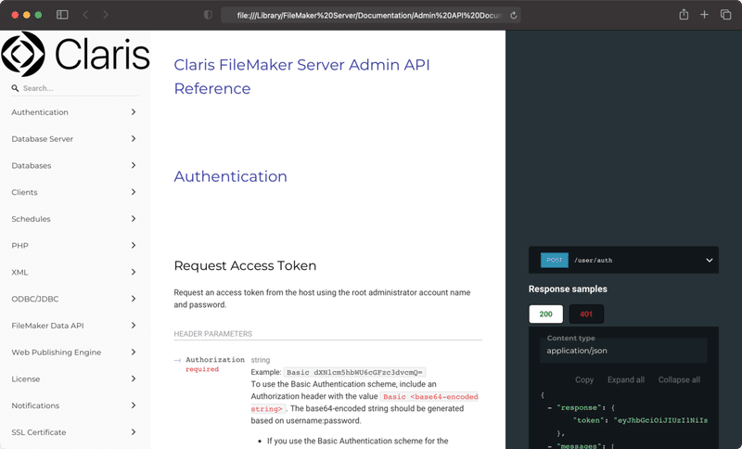Screen dimensions: 742x449
Task: Click the Request Access Token heading
Action: pos(245,266)
